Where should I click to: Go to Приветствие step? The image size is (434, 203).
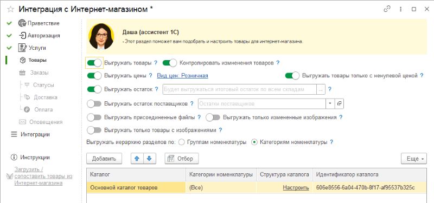pos(43,23)
